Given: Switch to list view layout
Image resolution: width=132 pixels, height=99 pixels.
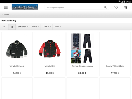Looking at the screenshot, I should pos(4,27).
